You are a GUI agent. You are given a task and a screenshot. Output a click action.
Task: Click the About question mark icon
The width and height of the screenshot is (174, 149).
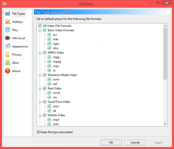click(x=7, y=71)
